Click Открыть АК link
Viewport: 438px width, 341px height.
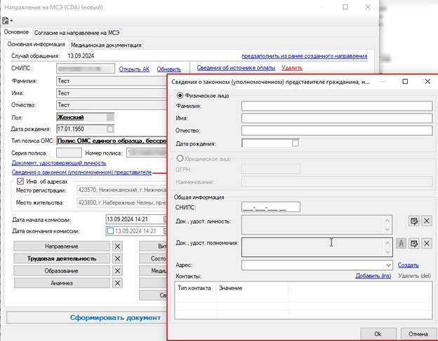coord(134,69)
